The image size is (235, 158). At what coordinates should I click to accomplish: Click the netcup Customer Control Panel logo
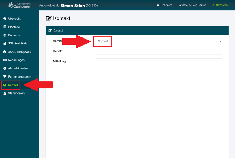19,5
